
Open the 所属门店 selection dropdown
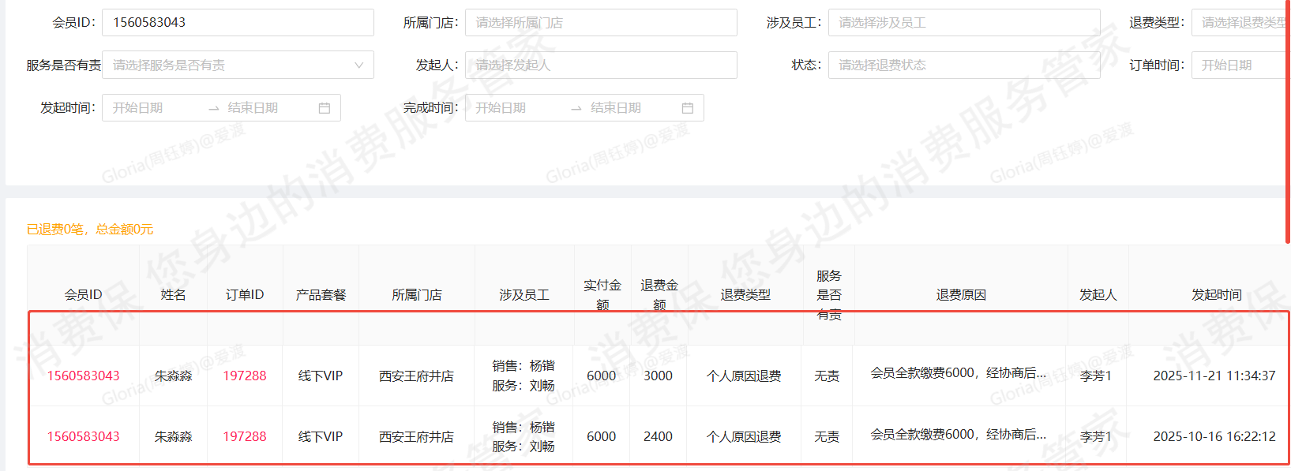coord(600,23)
